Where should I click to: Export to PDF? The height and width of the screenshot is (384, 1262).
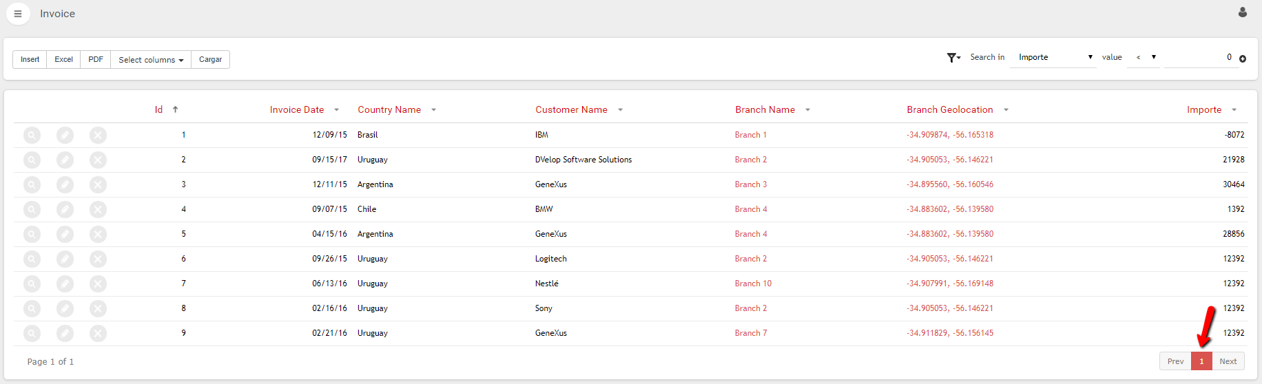(96, 60)
